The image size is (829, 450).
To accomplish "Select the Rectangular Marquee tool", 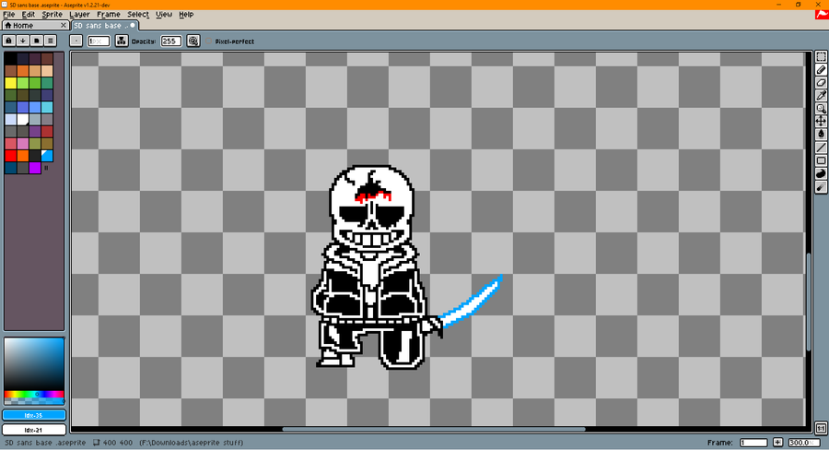I will (821, 56).
